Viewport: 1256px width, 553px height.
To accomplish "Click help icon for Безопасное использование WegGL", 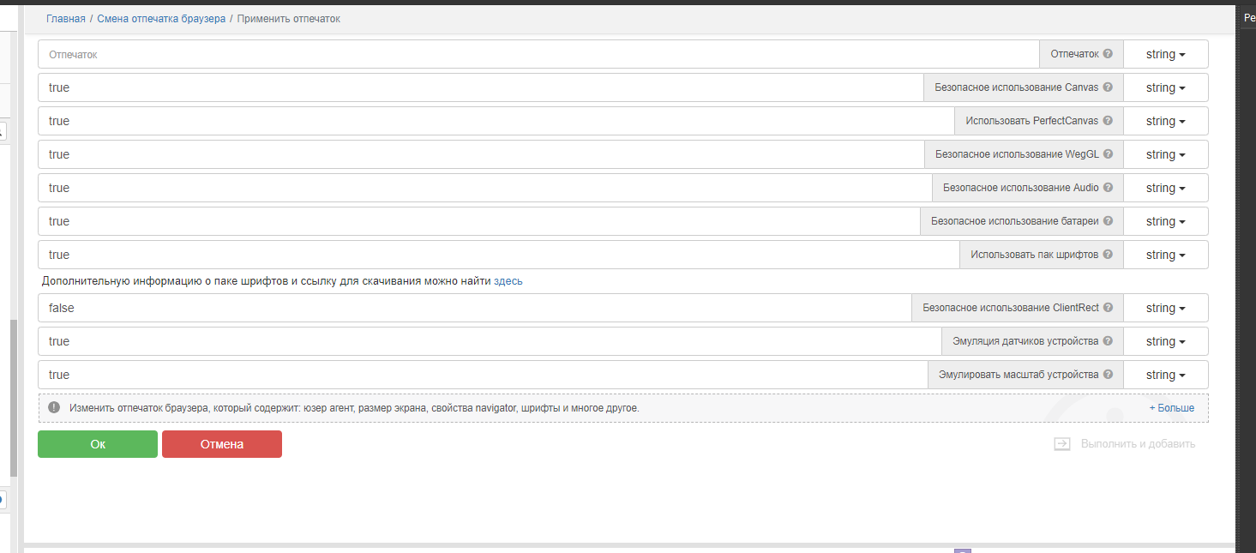I will (1108, 154).
